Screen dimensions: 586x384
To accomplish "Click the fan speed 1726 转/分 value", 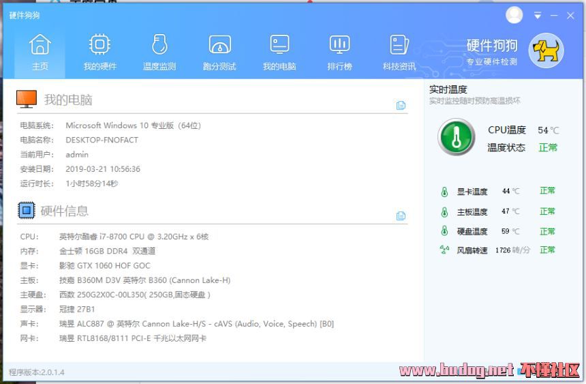I will [x=512, y=250].
